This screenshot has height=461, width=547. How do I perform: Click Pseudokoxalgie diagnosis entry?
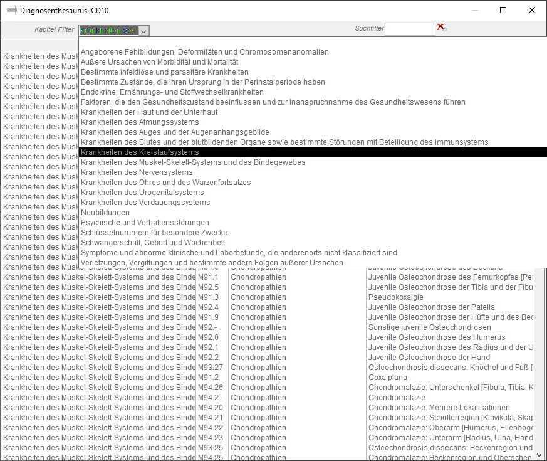click(395, 297)
